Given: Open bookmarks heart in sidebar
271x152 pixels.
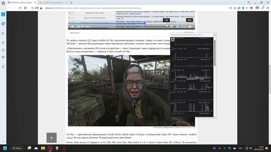Looking at the screenshot, I should (3, 43).
